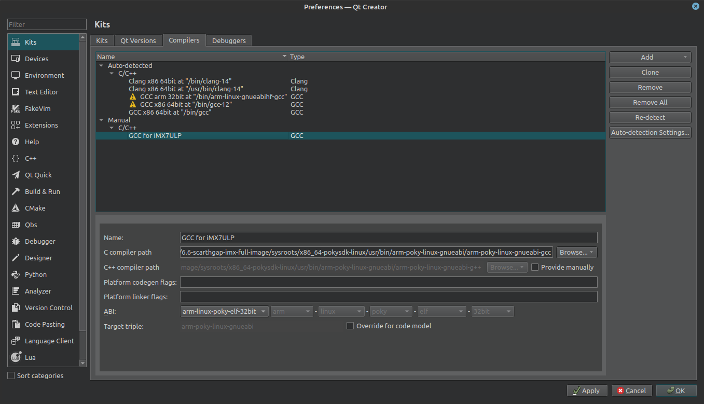Open the Language Client icon

tap(16, 341)
